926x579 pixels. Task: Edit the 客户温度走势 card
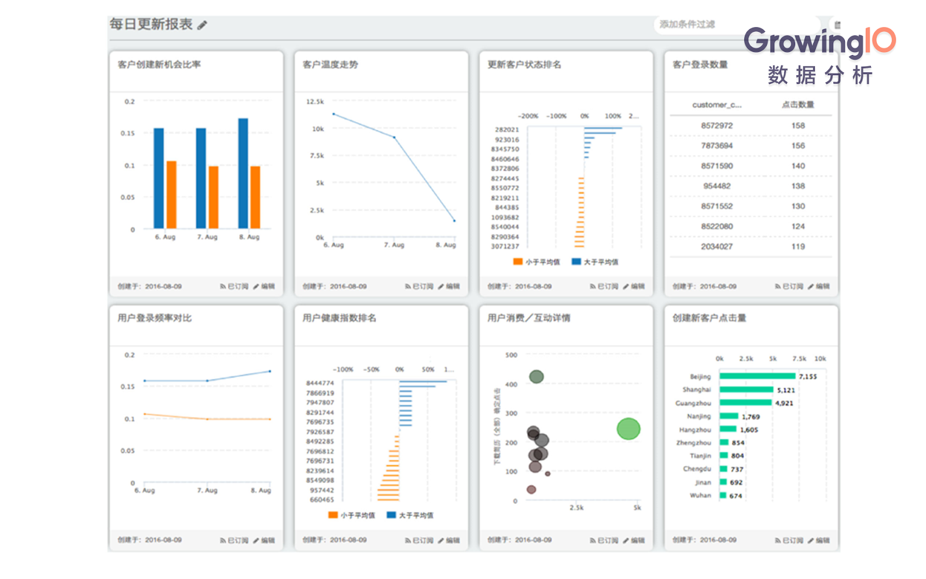coord(449,286)
